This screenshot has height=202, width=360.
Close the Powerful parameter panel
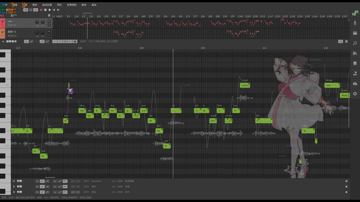point(346,181)
